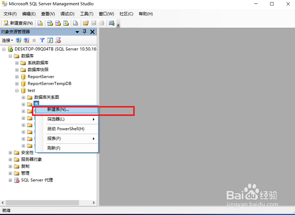Open a new Database Engine query icon

click(x=40, y=23)
